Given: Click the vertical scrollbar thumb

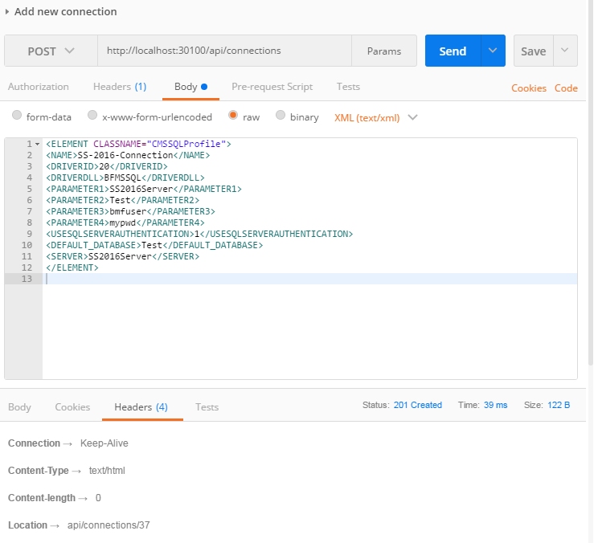Looking at the screenshot, I should [x=591, y=182].
